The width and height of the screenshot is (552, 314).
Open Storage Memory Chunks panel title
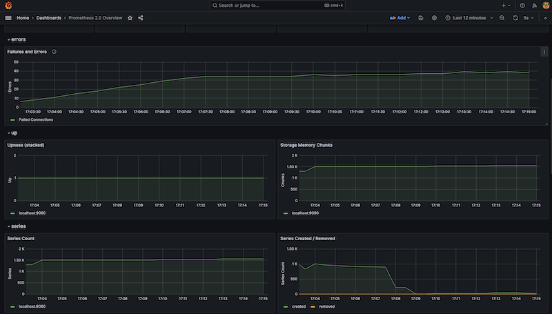306,145
